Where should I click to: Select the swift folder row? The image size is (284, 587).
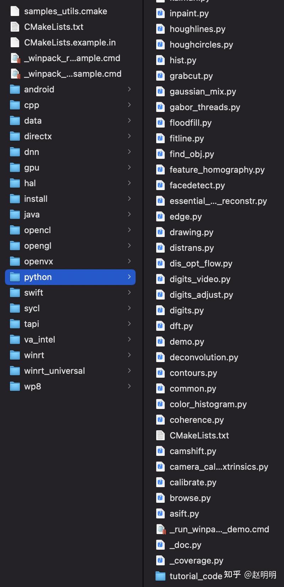tap(70, 292)
